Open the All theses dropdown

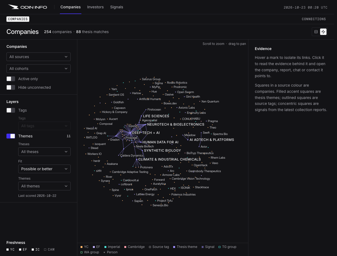click(44, 152)
